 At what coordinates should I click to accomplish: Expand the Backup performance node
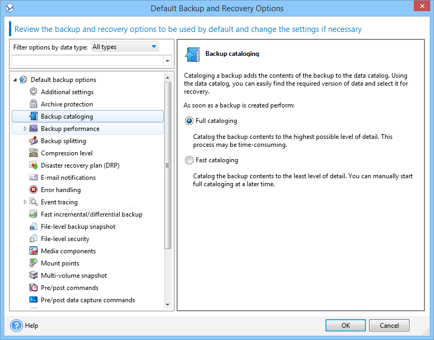25,128
